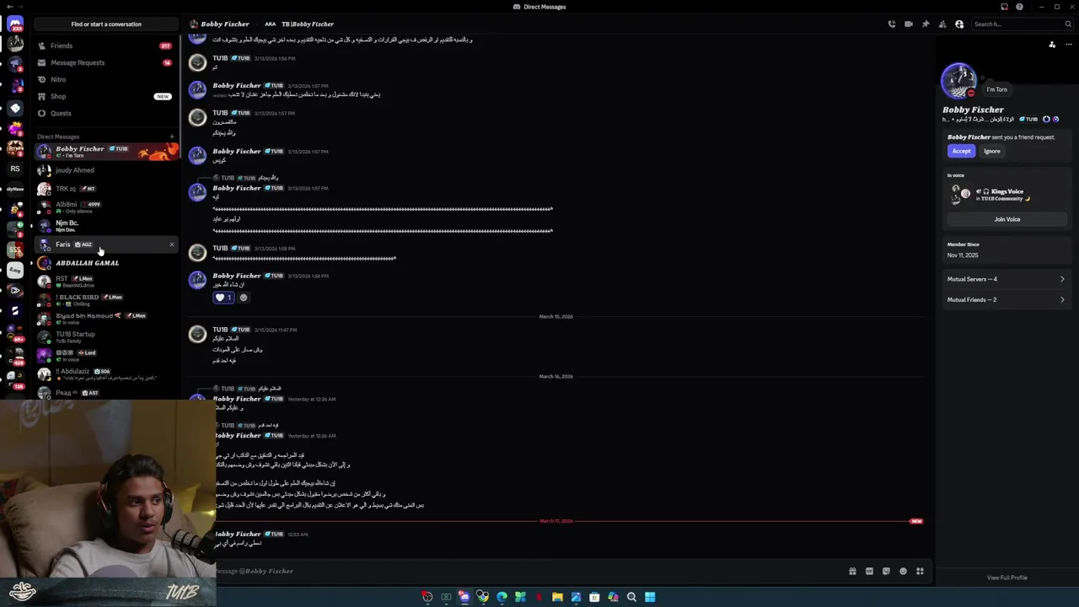
Task: Click the Kings Voice channel name
Action: coord(1007,191)
